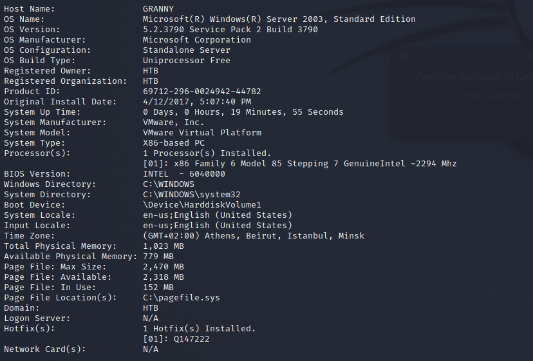This screenshot has width=533, height=361.
Task: Click the Total Physical Memory value
Action: pyautogui.click(x=163, y=246)
